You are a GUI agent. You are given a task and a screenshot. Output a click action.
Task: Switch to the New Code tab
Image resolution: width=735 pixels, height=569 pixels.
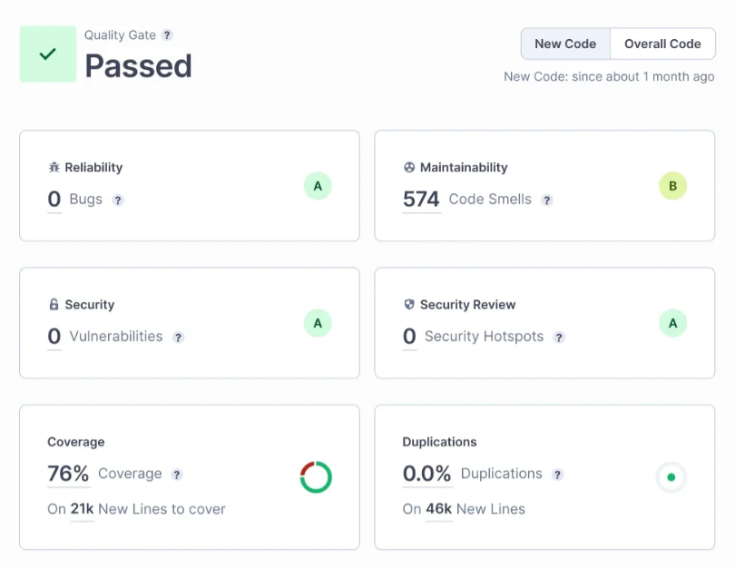click(x=564, y=43)
